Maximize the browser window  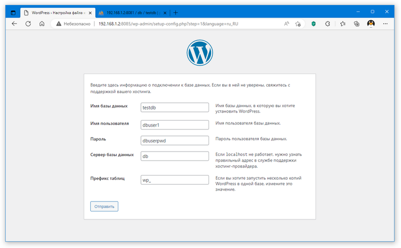point(372,11)
